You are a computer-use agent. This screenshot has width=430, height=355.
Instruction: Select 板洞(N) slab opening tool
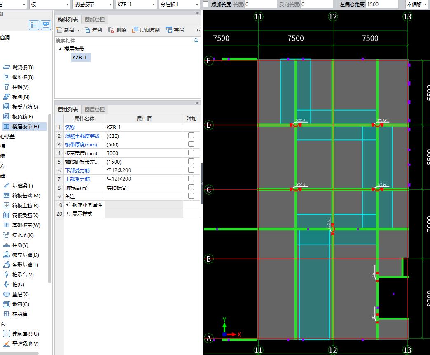coord(16,97)
